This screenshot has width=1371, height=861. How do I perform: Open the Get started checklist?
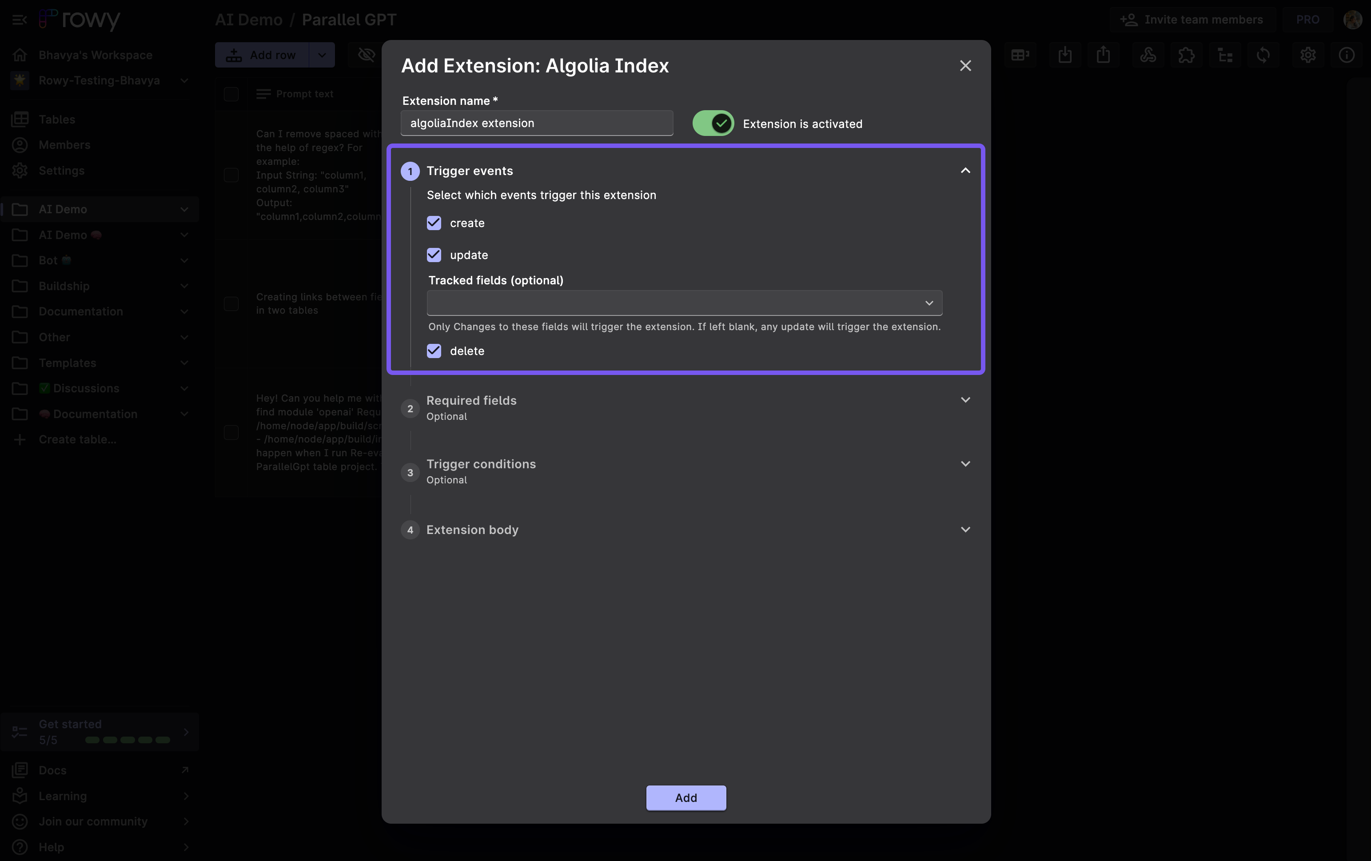coord(99,731)
